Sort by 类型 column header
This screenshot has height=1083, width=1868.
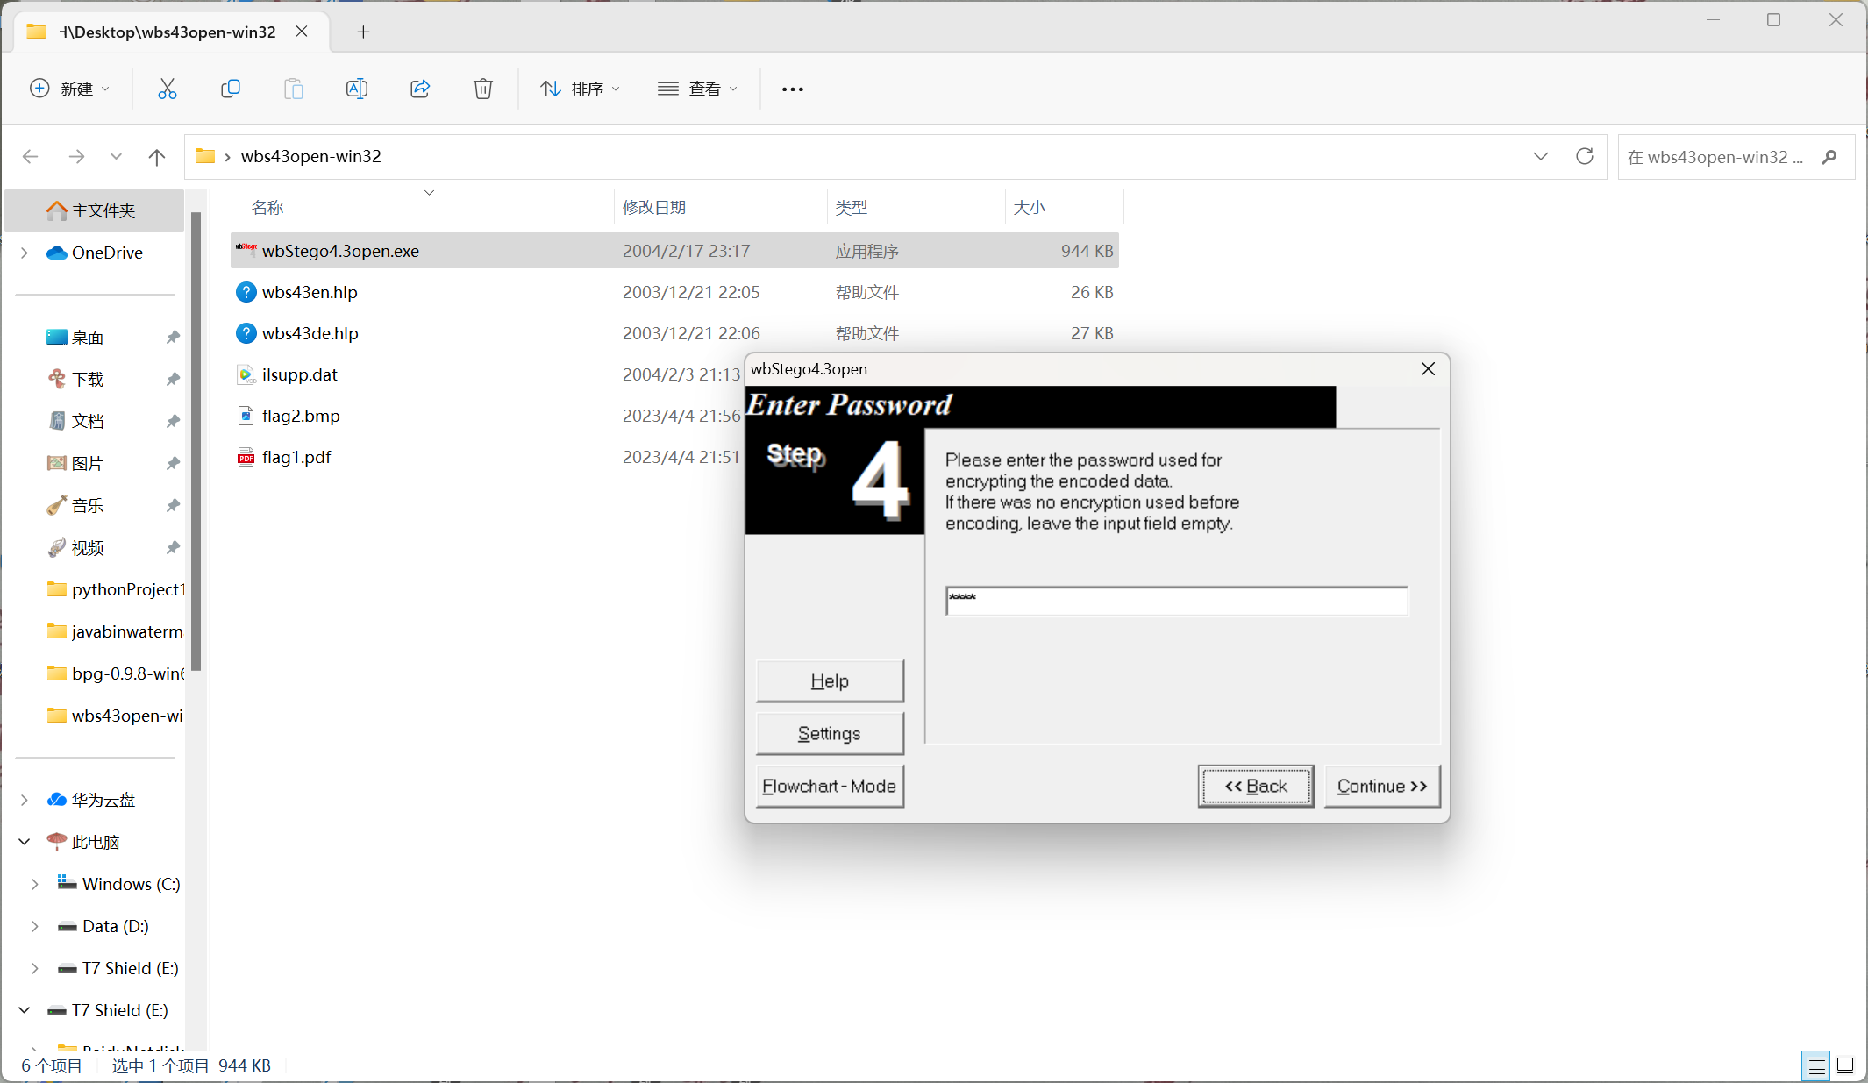(x=852, y=208)
